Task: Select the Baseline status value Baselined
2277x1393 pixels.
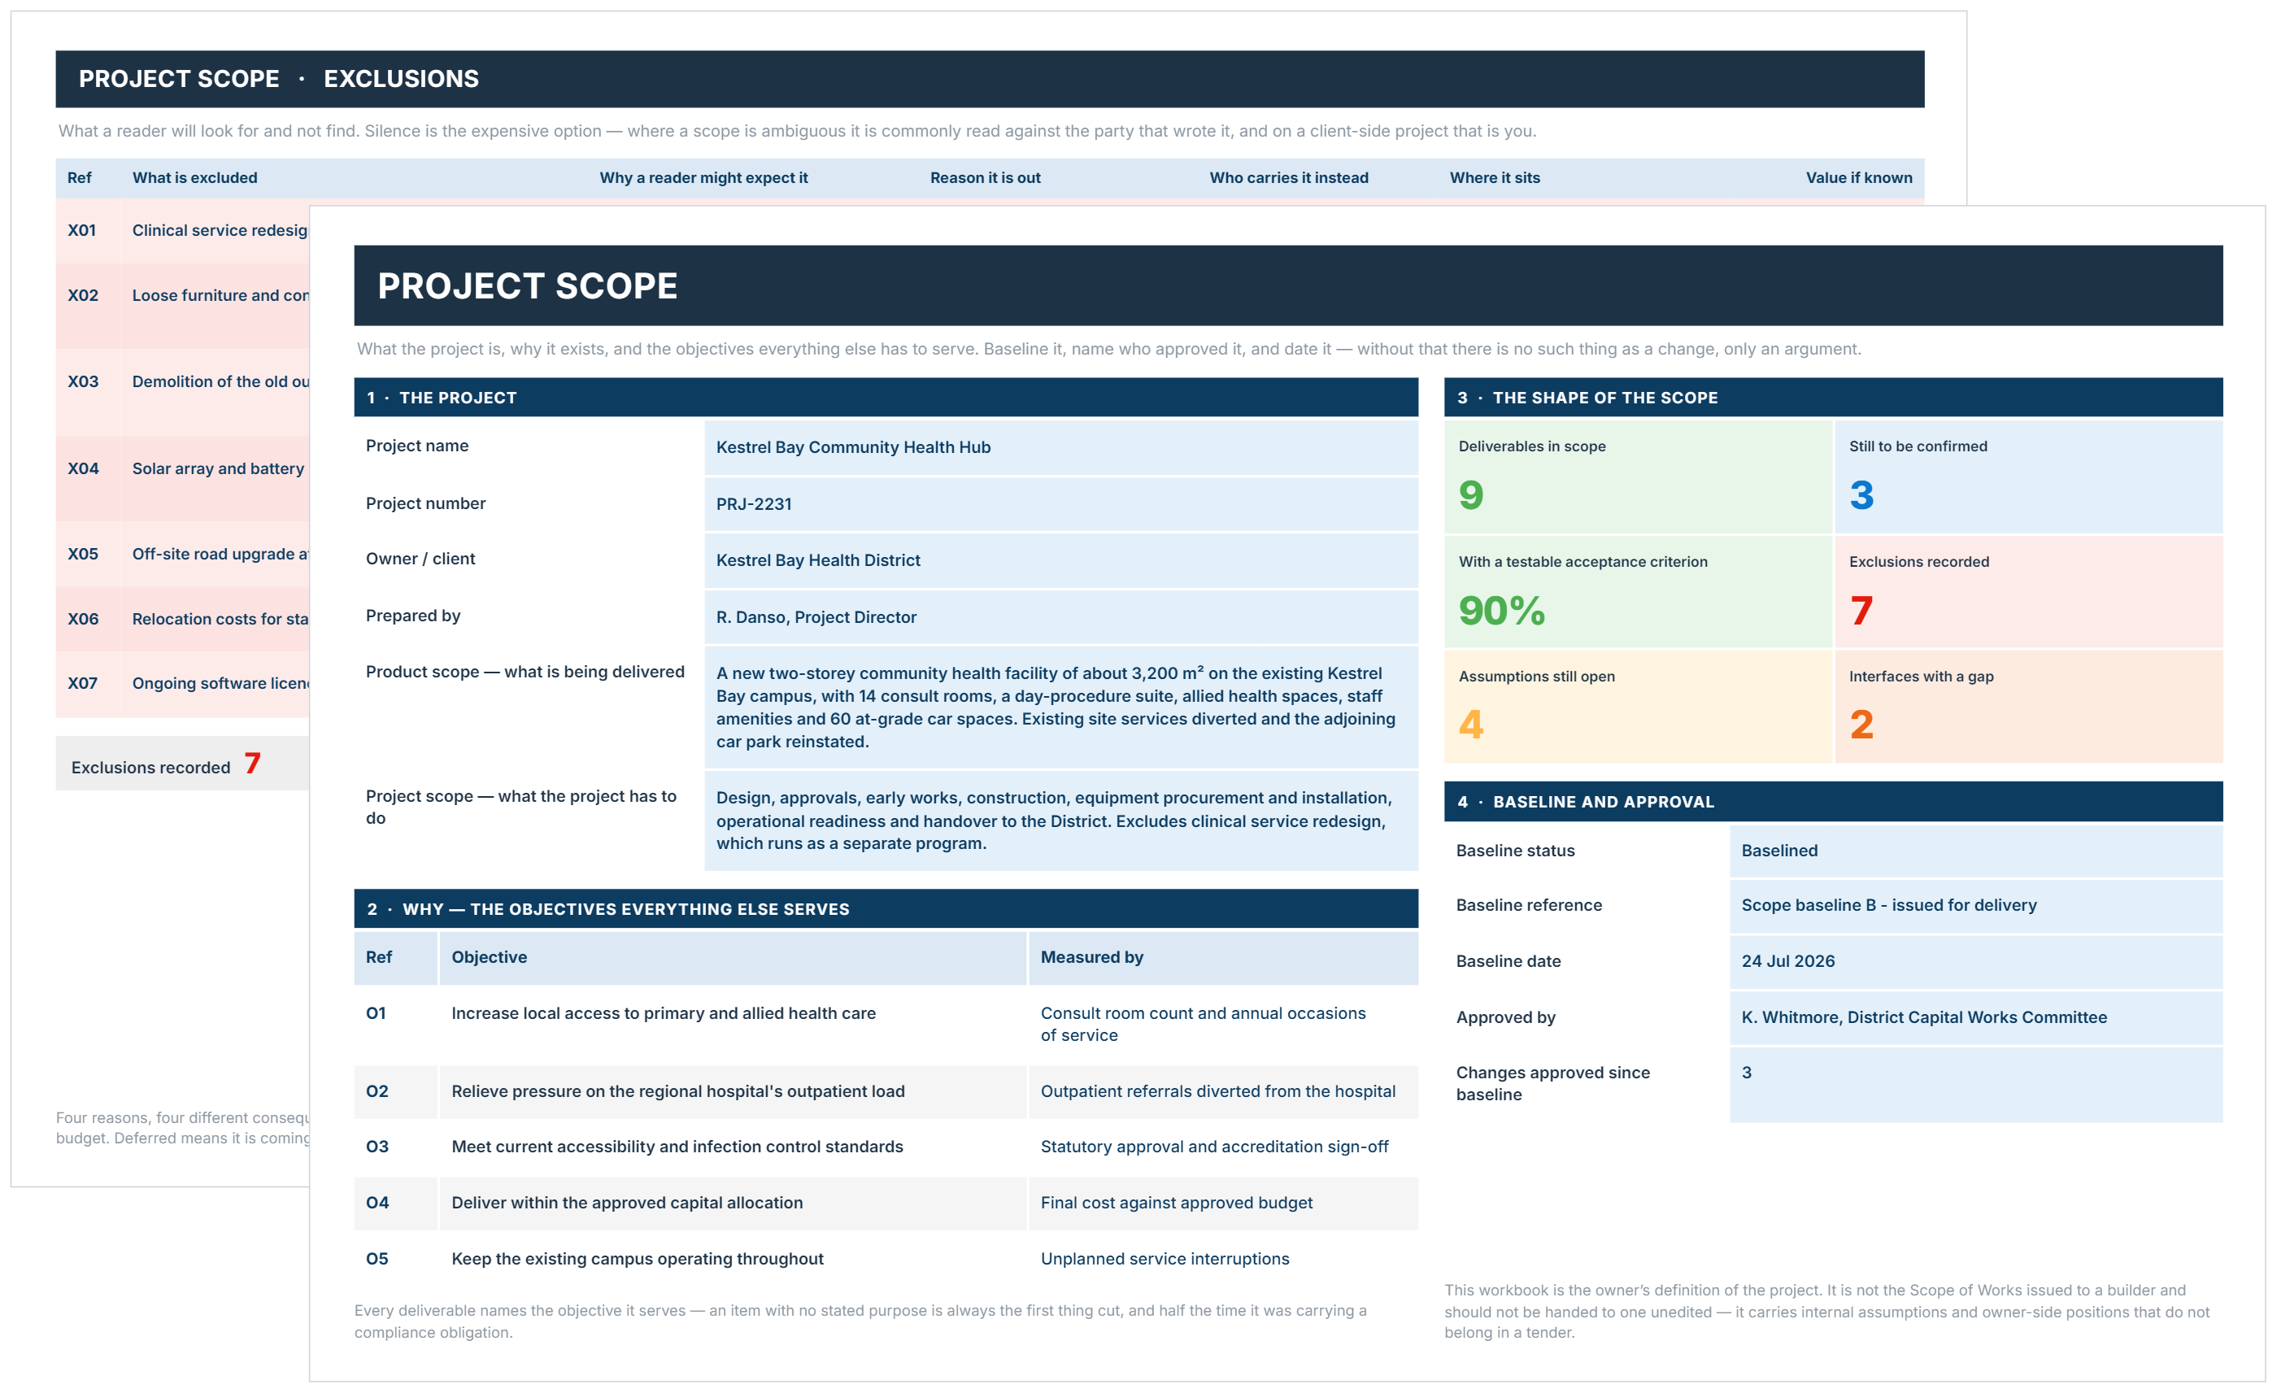Action: [1976, 851]
